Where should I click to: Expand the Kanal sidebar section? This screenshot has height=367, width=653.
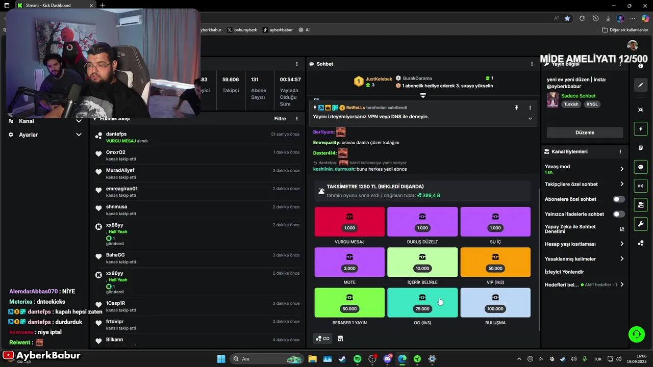point(79,121)
